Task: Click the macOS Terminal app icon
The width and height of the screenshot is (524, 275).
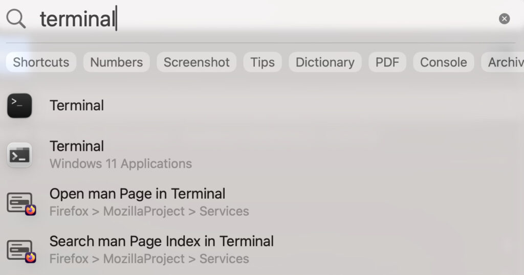Action: 19,106
